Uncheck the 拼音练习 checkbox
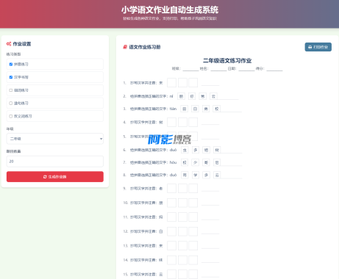Viewport: 339px width, 279px height. 11,64
